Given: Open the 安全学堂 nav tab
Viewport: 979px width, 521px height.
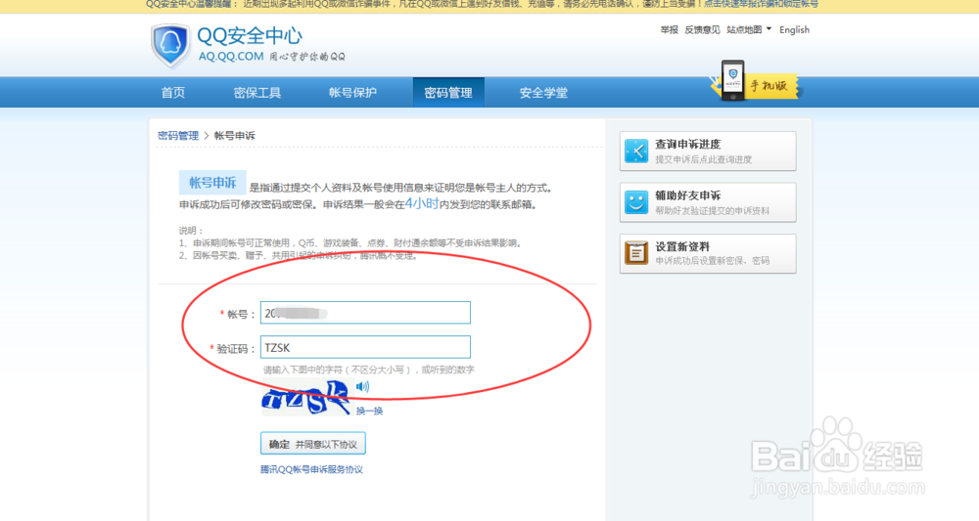Looking at the screenshot, I should tap(543, 93).
